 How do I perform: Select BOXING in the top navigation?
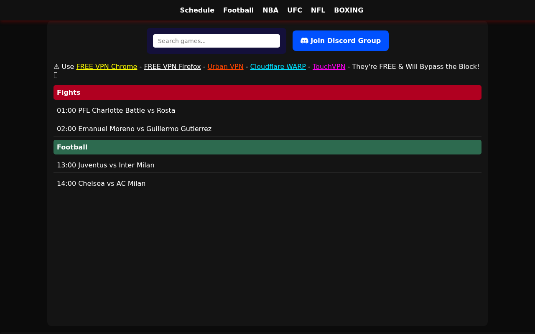coord(349,10)
